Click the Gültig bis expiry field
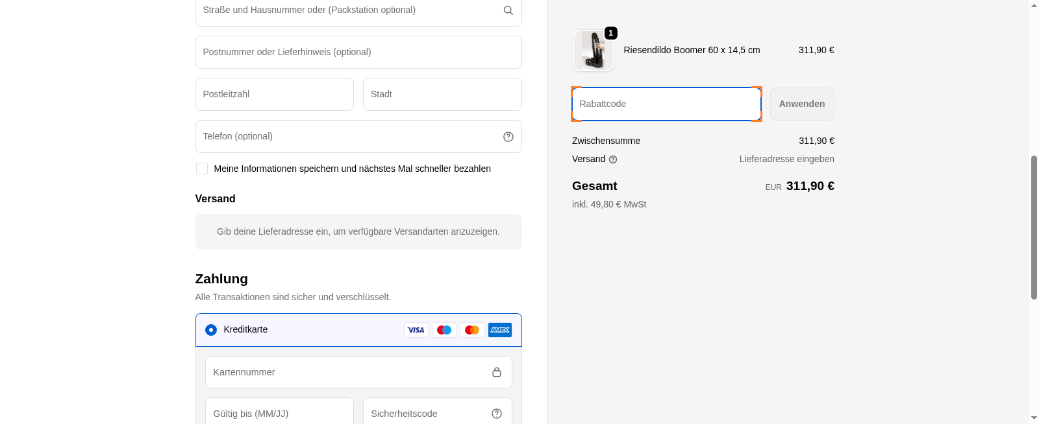 tap(279, 414)
